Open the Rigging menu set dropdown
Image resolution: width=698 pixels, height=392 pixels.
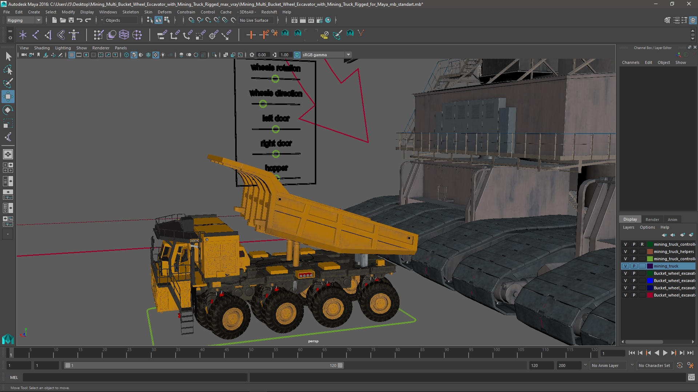pyautogui.click(x=24, y=20)
